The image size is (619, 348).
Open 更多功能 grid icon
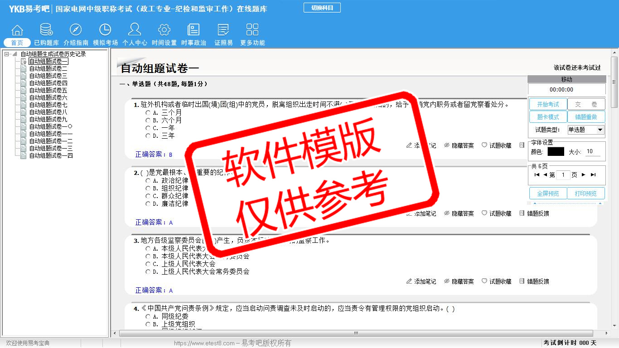point(252,30)
